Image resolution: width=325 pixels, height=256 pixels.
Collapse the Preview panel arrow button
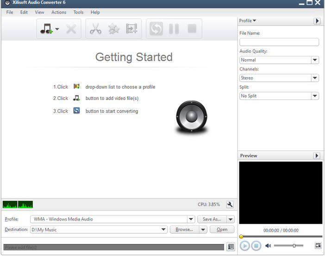click(317, 156)
